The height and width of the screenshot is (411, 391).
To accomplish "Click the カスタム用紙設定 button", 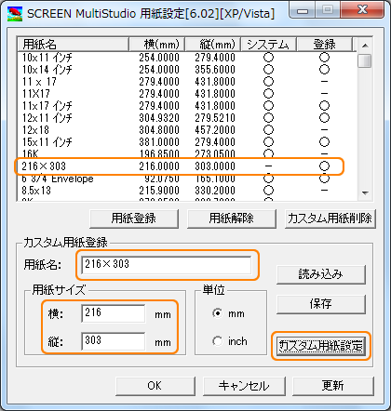I will pyautogui.click(x=321, y=346).
